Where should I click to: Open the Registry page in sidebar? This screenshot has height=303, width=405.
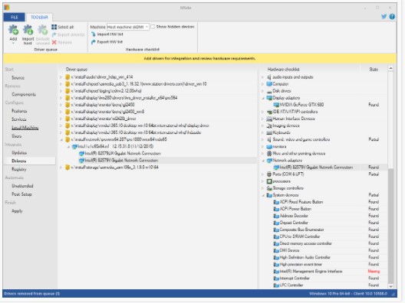click(19, 169)
